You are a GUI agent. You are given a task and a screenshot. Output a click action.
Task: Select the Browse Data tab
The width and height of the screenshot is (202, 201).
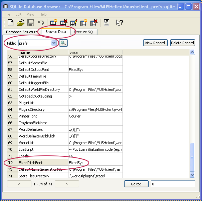pos(56,32)
